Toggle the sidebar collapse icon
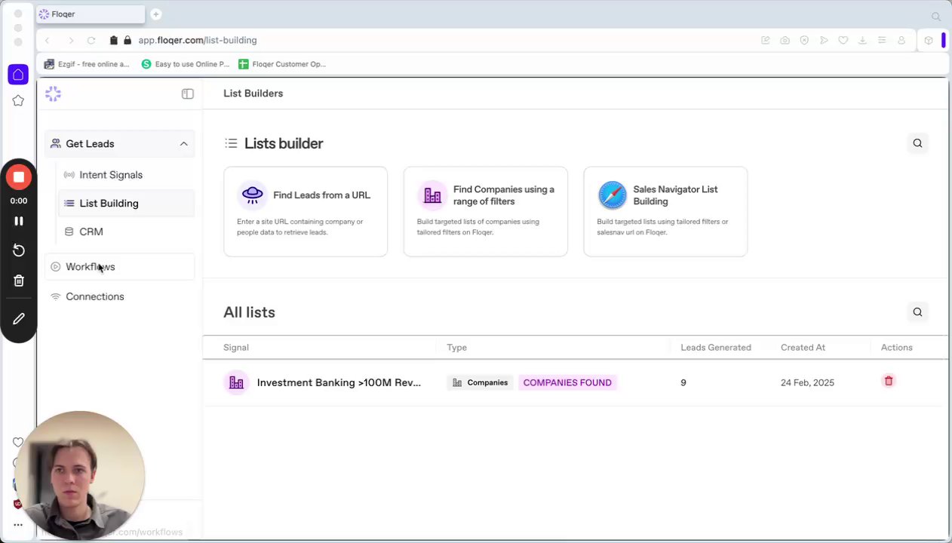 [188, 94]
